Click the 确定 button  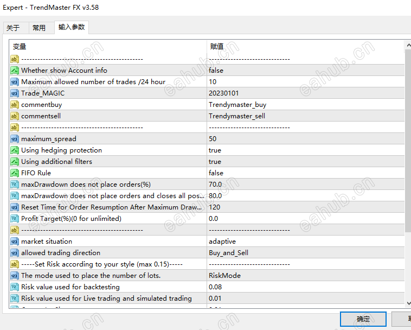tap(363, 319)
